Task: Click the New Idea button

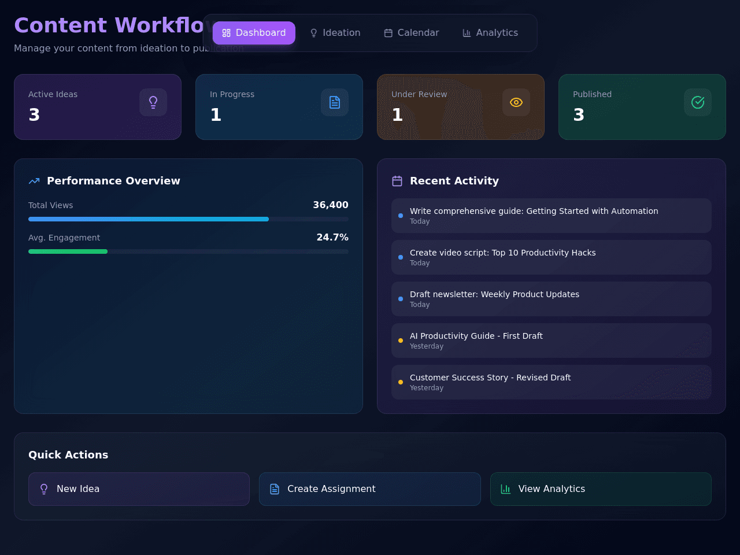Action: [139, 489]
